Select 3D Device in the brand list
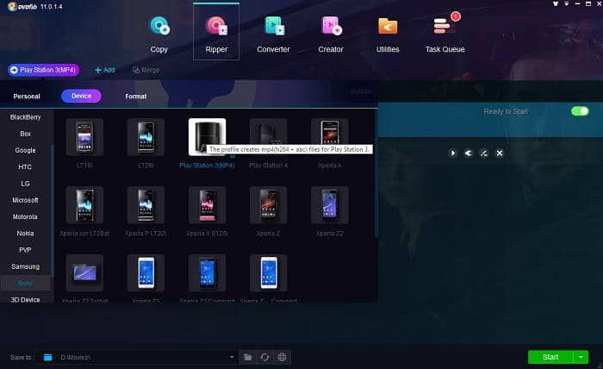The image size is (603, 369). pyautogui.click(x=25, y=299)
